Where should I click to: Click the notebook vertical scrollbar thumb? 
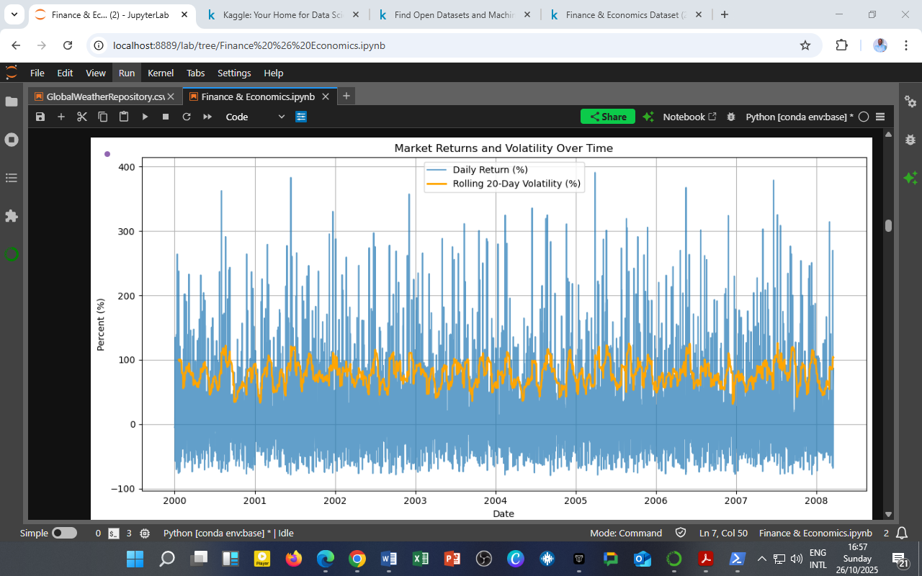pos(888,225)
